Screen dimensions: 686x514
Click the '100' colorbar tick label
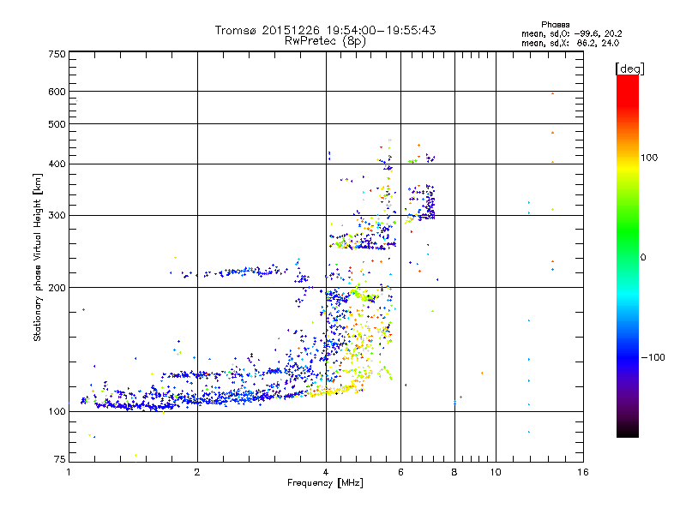coord(649,158)
